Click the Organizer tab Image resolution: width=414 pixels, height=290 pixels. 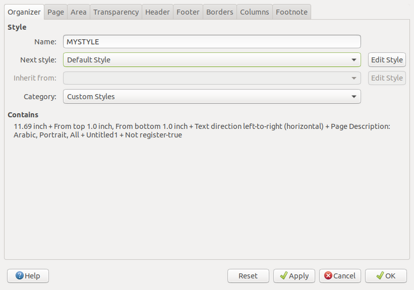coord(24,12)
